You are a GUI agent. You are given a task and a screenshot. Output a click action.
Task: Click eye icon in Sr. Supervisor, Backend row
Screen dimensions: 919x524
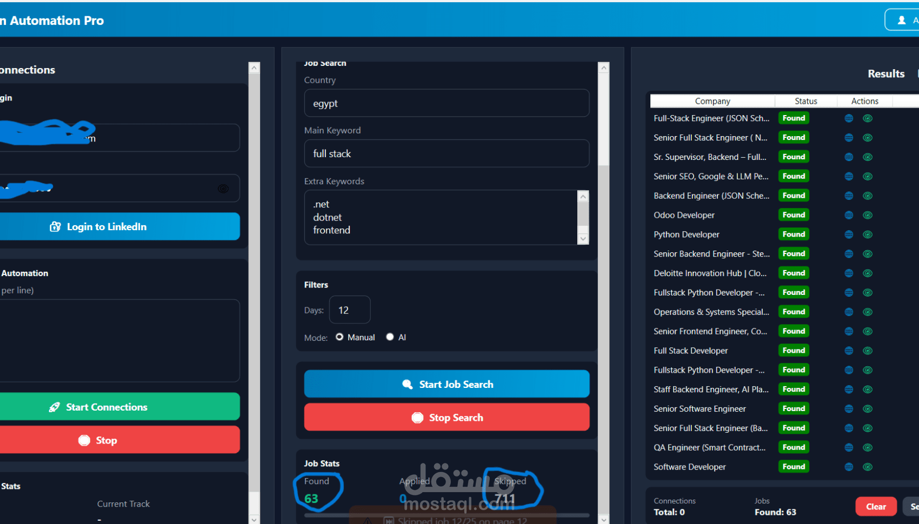(x=868, y=157)
